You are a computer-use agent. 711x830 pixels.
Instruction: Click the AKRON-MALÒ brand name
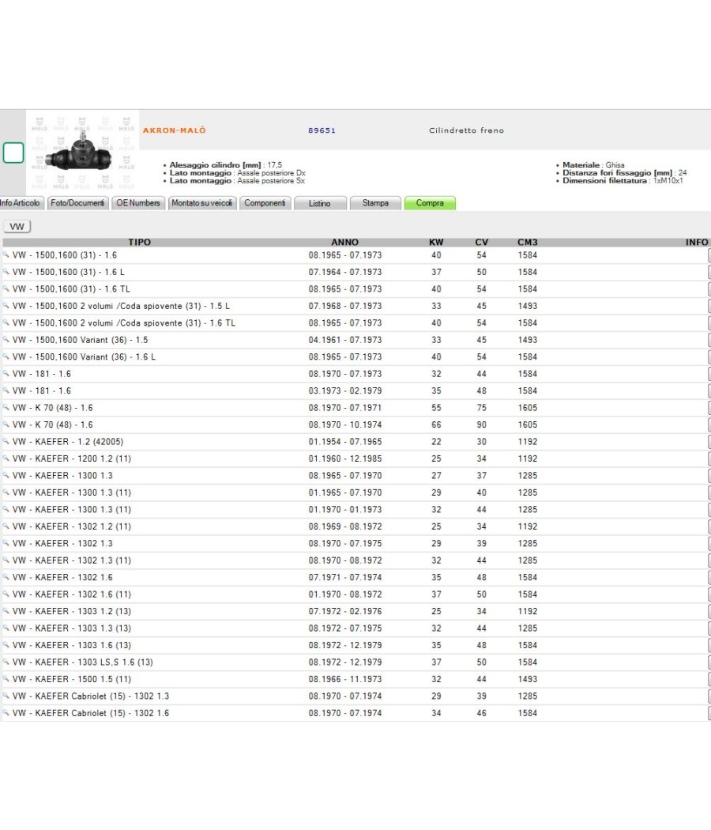point(174,130)
